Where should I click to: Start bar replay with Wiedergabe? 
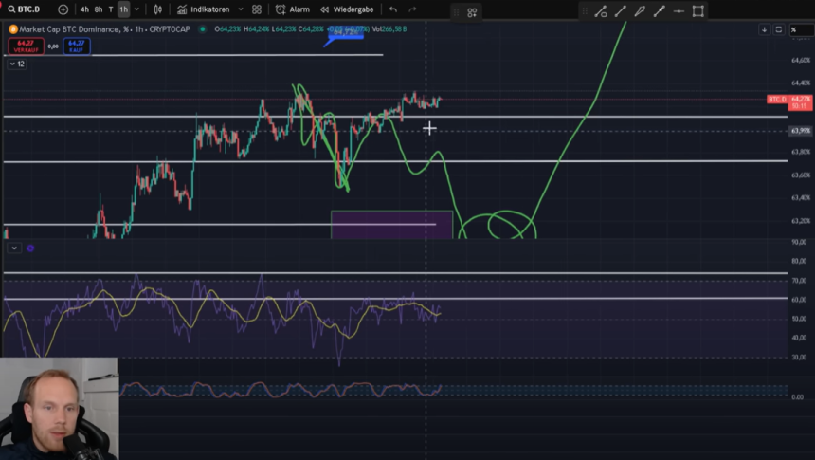(x=346, y=9)
